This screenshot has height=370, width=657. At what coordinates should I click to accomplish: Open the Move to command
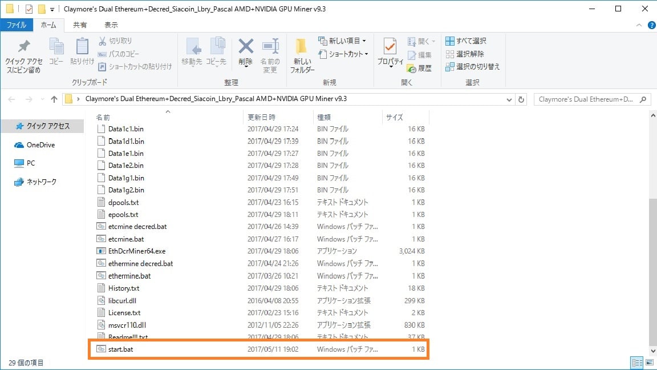tap(192, 51)
